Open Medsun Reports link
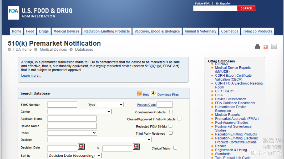This screenshot has width=284, height=159. pyautogui.click(x=227, y=115)
